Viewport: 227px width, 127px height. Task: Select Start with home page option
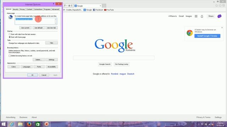(x=10, y=37)
